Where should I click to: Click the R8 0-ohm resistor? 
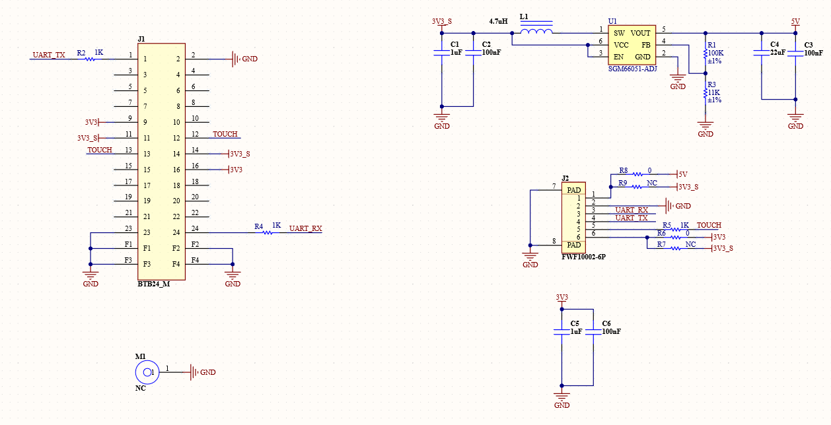(x=637, y=175)
